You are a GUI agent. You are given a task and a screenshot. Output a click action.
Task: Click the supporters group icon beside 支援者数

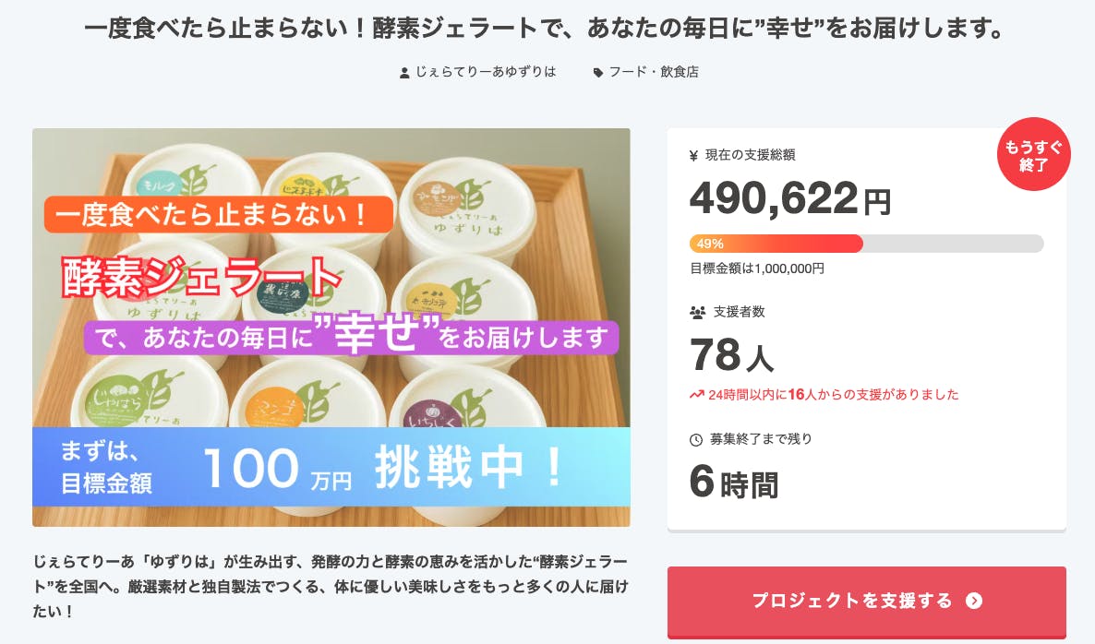697,313
